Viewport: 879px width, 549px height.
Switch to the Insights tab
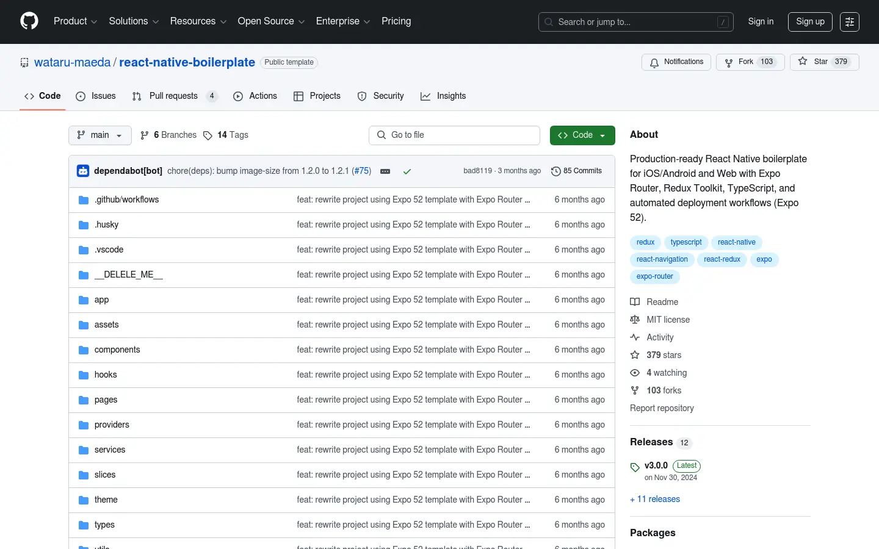click(443, 96)
